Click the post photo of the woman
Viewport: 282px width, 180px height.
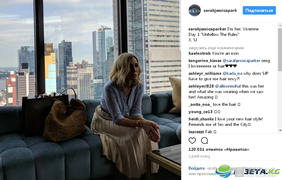(90, 90)
